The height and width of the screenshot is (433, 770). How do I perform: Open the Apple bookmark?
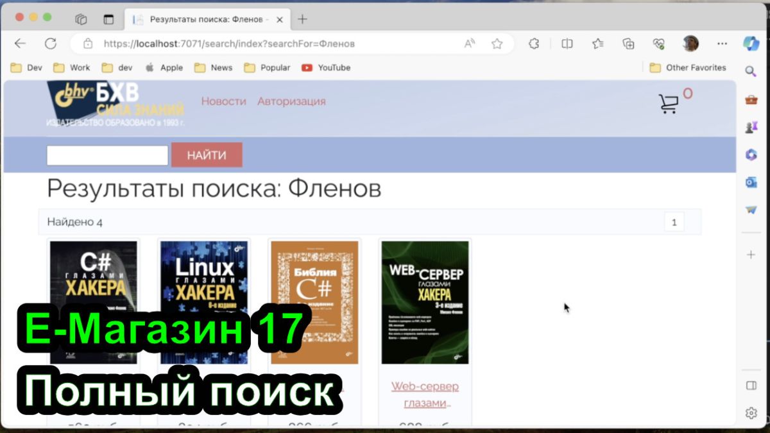coord(164,67)
